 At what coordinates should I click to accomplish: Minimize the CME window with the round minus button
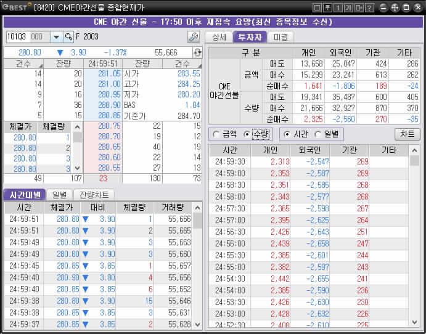point(383,7)
